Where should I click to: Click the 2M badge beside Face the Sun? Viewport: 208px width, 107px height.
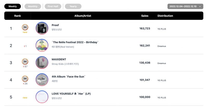coord(25,79)
